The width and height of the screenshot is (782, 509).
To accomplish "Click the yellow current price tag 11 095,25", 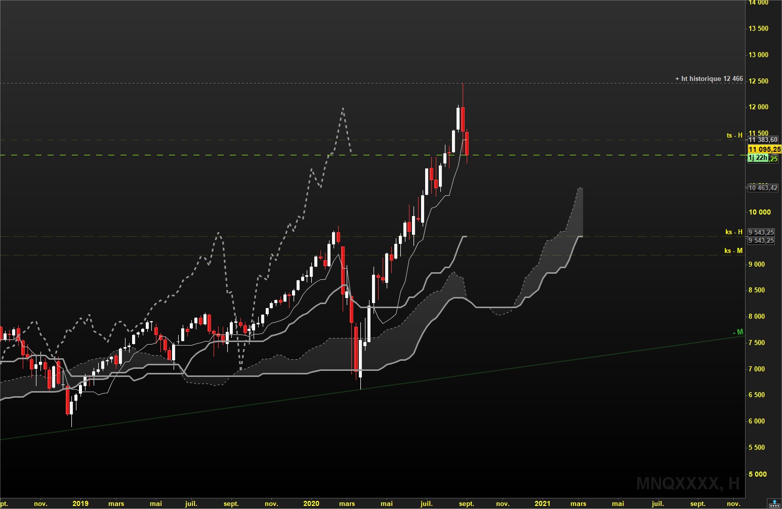I will pyautogui.click(x=764, y=149).
